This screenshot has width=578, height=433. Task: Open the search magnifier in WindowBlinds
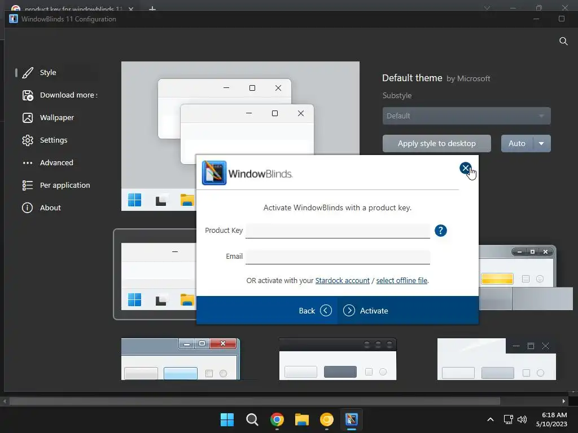[563, 41]
